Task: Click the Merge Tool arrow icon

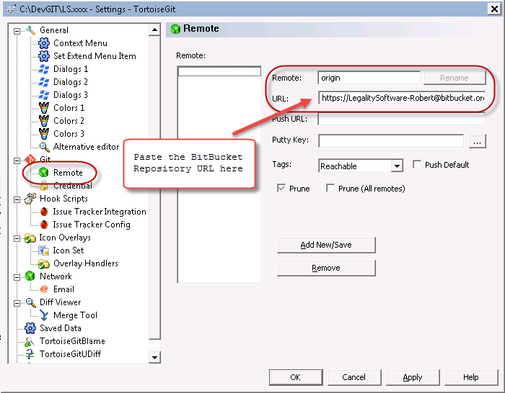Action: tap(44, 315)
